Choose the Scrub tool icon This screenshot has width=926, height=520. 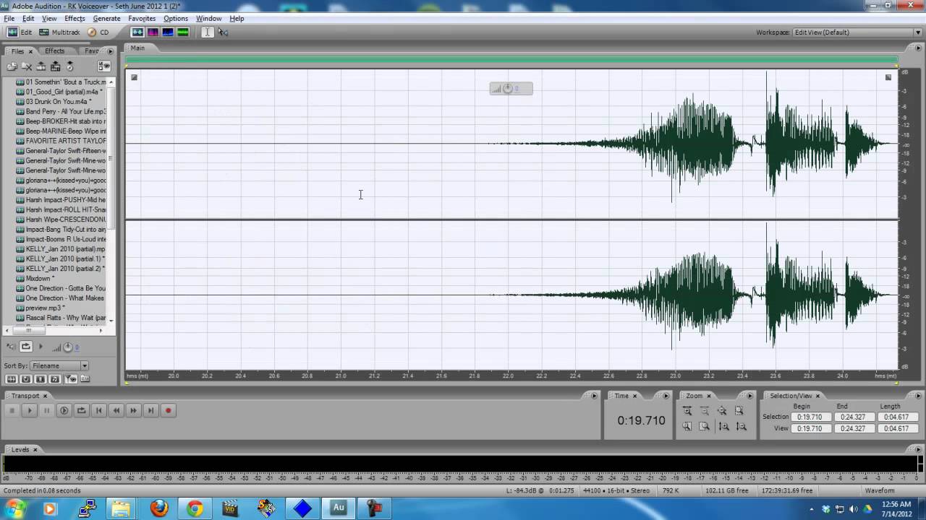223,32
